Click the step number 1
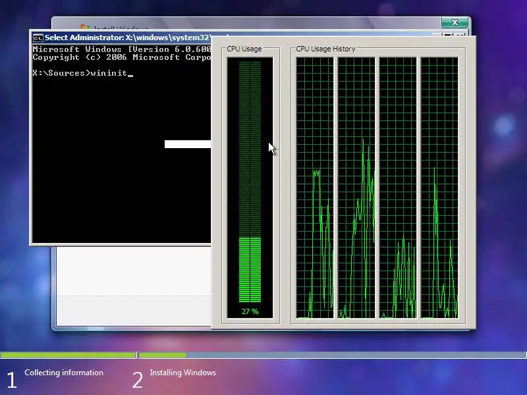This screenshot has height=395, width=527. [x=12, y=381]
